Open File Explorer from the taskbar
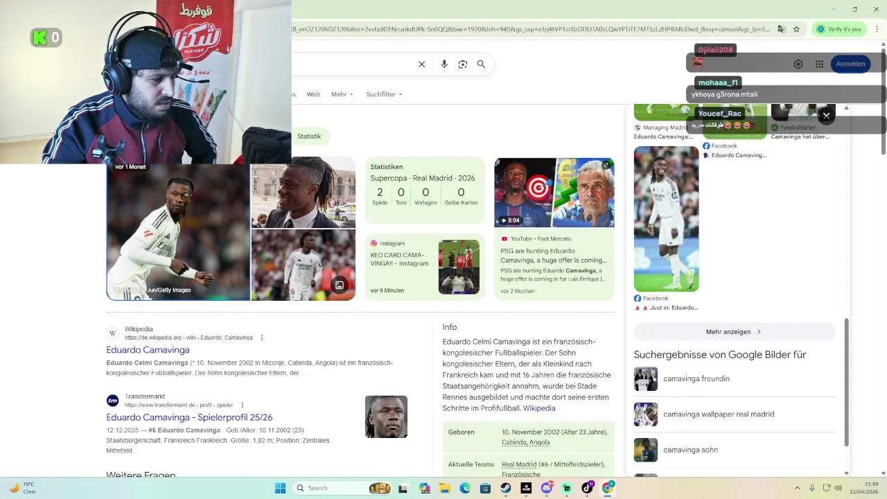This screenshot has height=499, width=887. [445, 488]
